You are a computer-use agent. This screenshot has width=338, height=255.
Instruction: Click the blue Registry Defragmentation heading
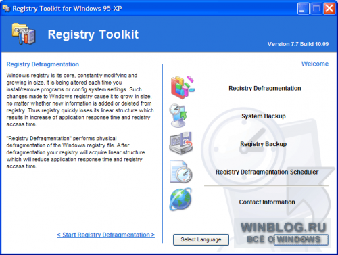[x=43, y=64]
